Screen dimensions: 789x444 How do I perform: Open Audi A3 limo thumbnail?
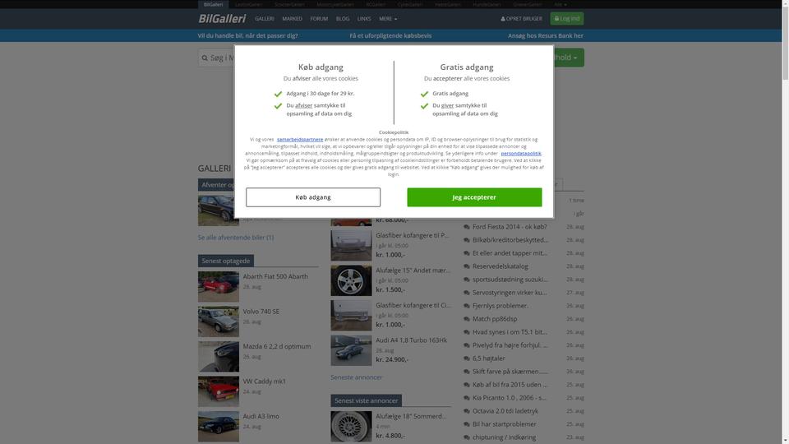coord(219,427)
